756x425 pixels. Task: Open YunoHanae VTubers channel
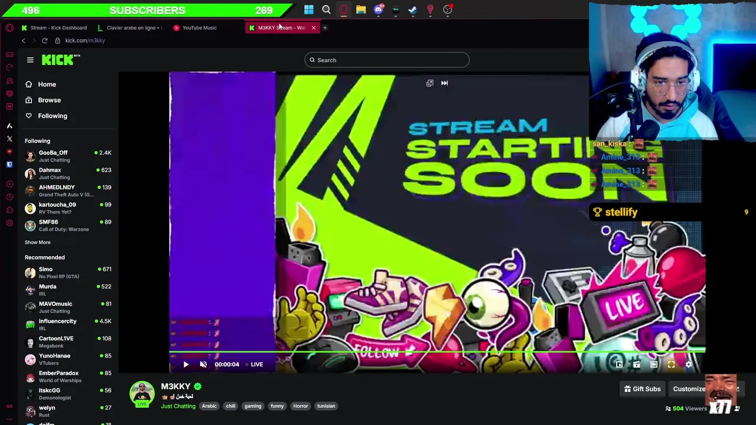tap(68, 359)
